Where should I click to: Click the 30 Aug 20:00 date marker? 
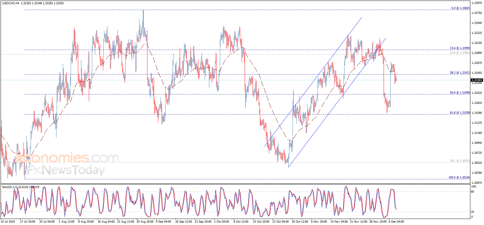pyautogui.click(x=145, y=222)
